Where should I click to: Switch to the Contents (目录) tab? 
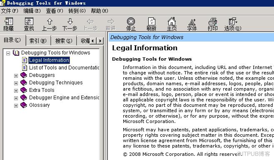click(12, 40)
